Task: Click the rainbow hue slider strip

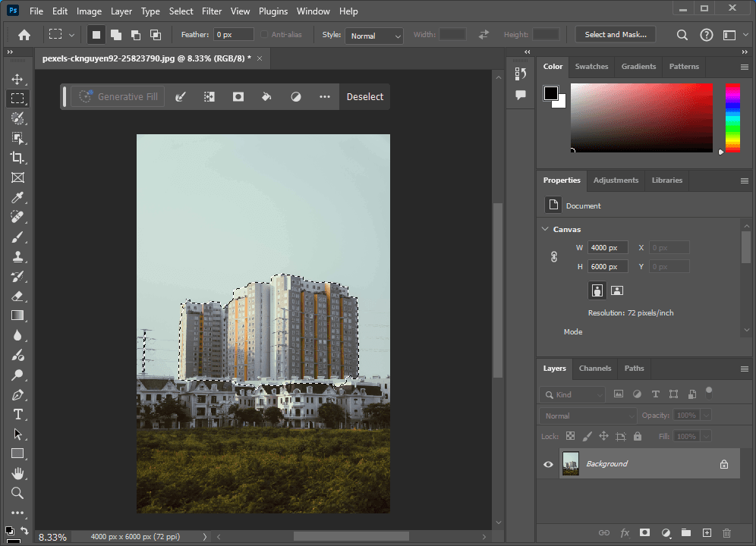Action: point(732,118)
